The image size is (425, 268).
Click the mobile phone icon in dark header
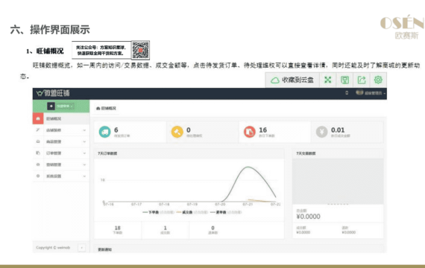347,93
